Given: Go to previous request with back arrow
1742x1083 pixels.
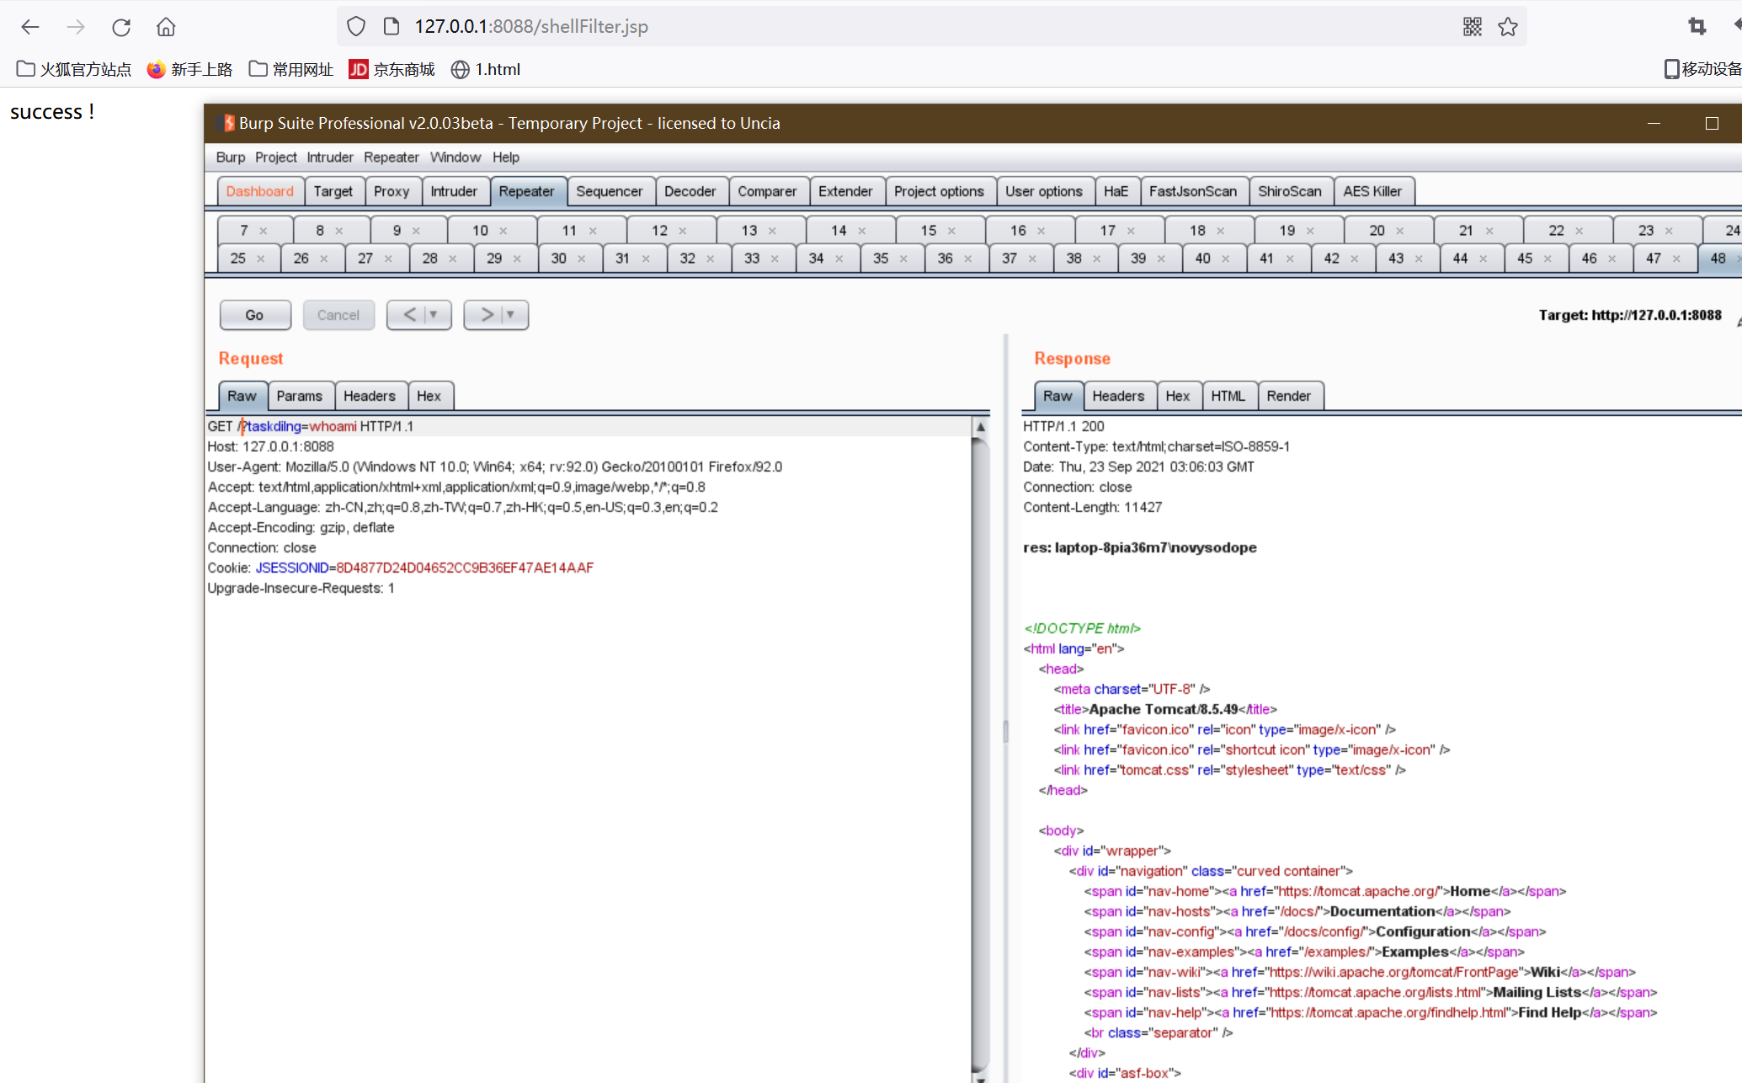Looking at the screenshot, I should [x=409, y=315].
